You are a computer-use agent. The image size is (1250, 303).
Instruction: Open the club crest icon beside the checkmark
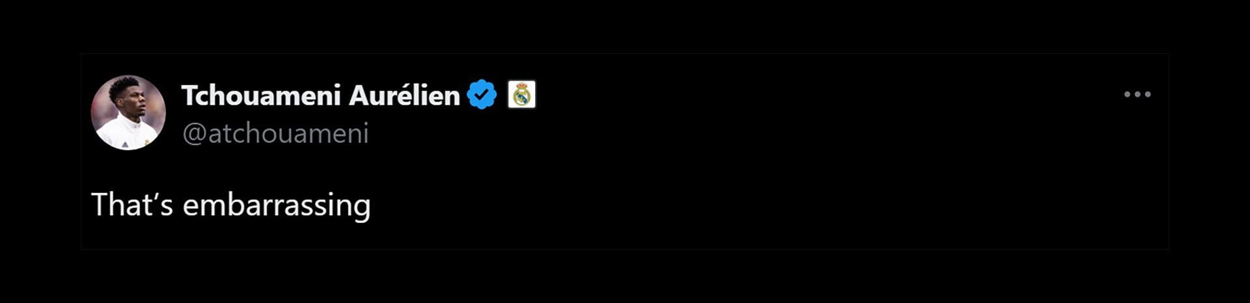coord(521,94)
